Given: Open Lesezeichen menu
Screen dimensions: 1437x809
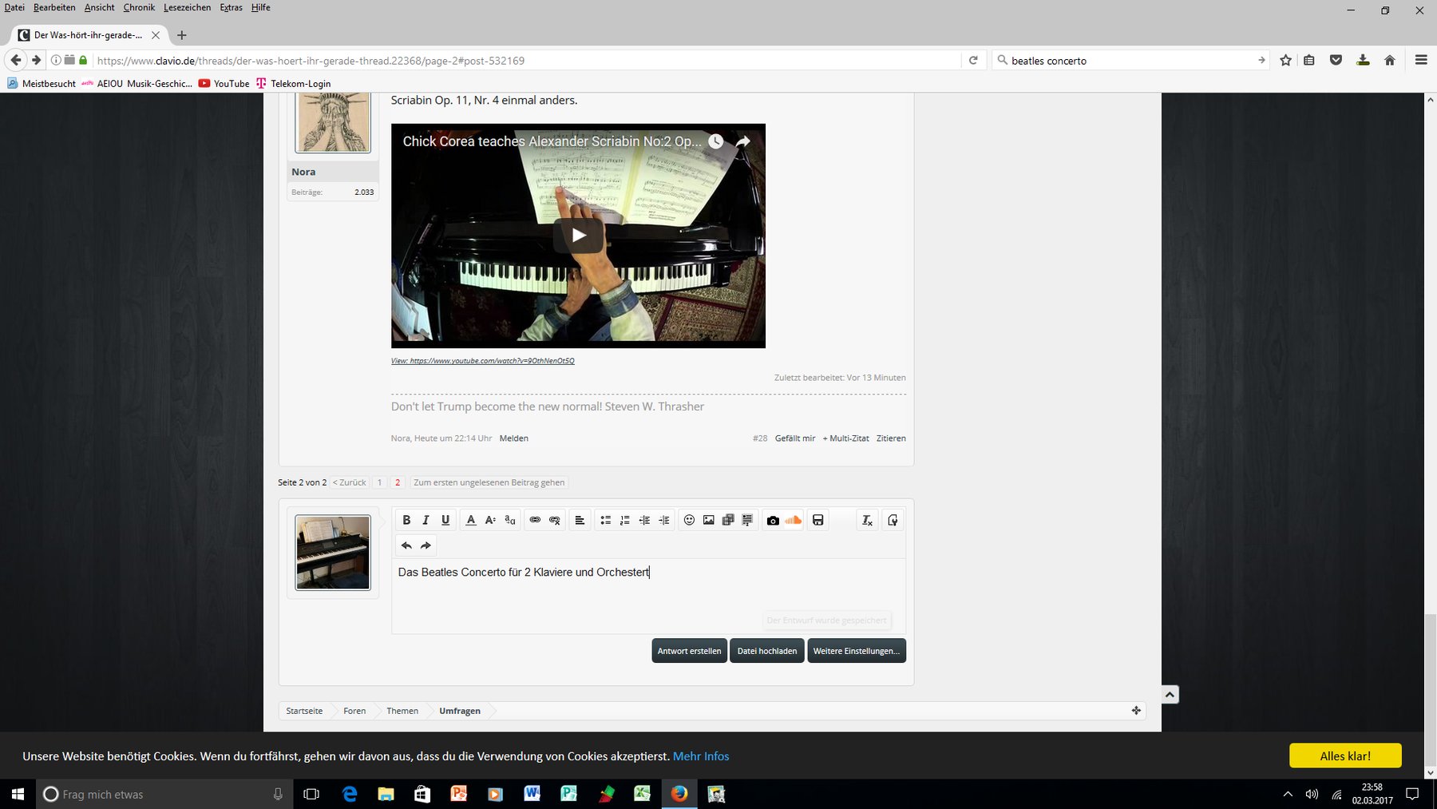Looking at the screenshot, I should [188, 7].
